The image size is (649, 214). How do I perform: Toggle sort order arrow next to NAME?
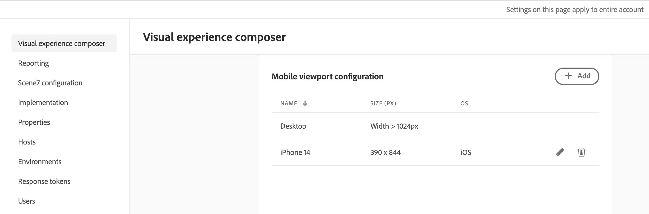tap(305, 103)
